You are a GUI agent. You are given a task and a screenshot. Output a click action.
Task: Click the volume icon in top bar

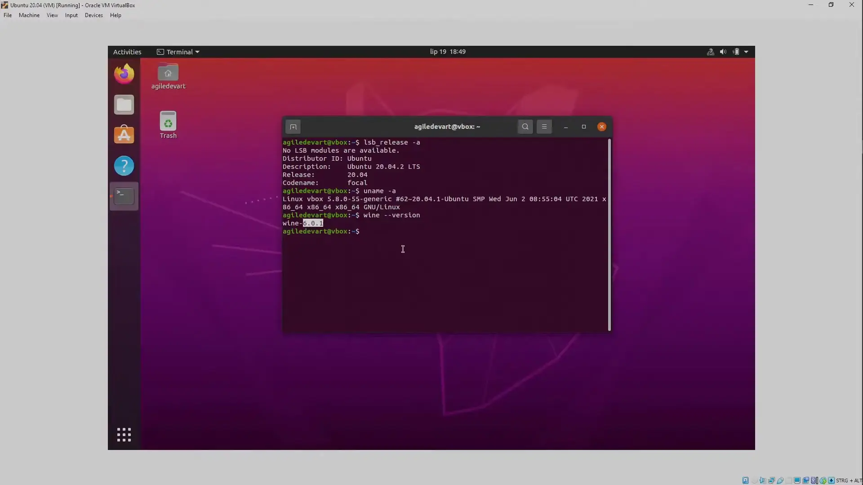click(723, 52)
